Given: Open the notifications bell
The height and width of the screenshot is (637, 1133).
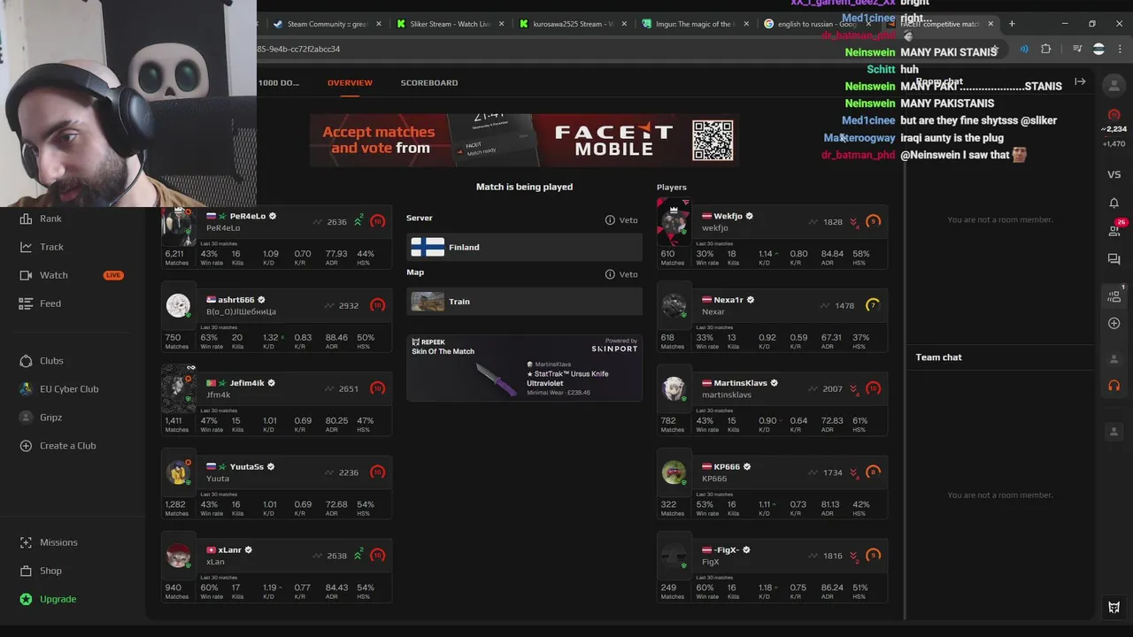Looking at the screenshot, I should click(x=1114, y=203).
